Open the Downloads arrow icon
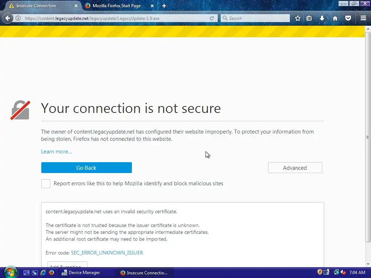The height and width of the screenshot is (278, 371). click(322, 18)
